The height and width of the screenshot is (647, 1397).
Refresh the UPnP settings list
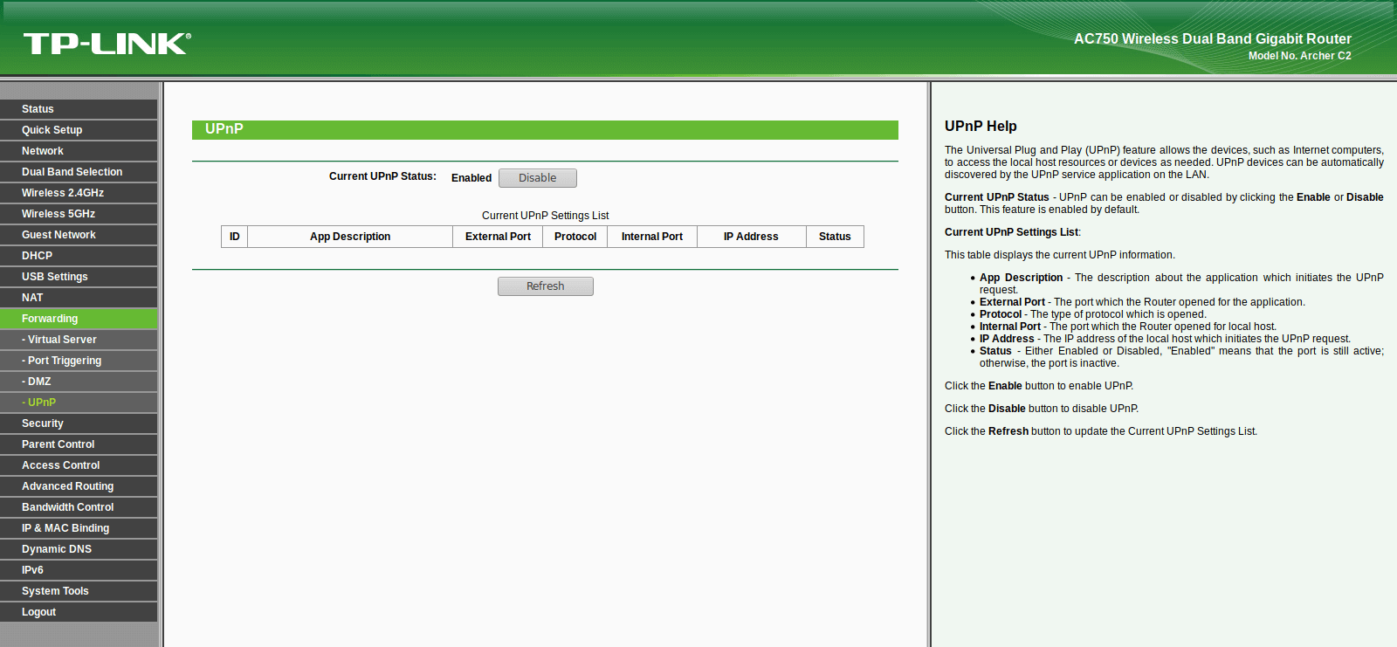coord(546,286)
